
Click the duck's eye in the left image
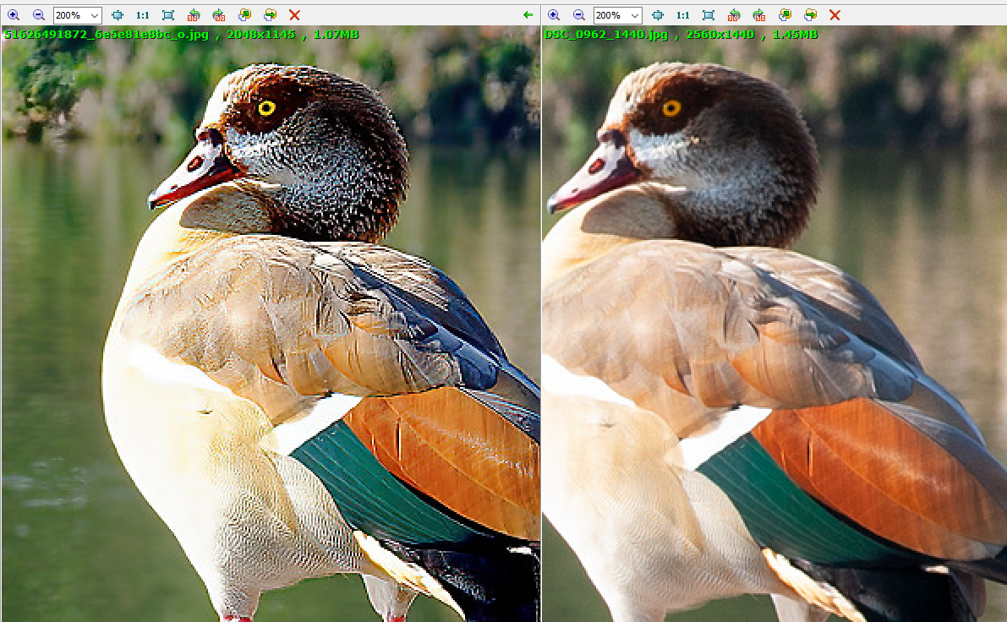point(266,107)
